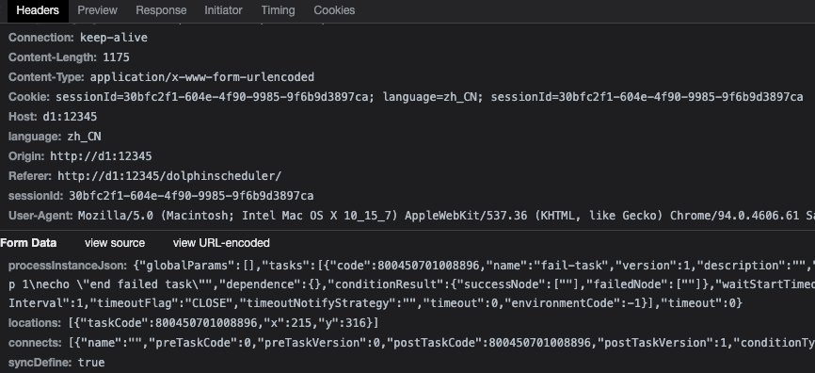
Task: Switch to the Preview tab
Action: click(97, 10)
